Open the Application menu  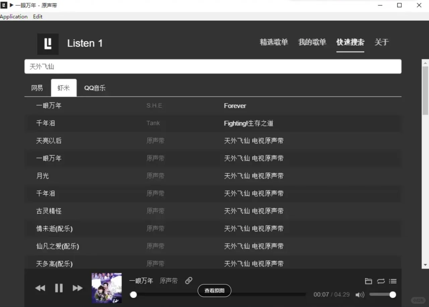click(x=14, y=16)
